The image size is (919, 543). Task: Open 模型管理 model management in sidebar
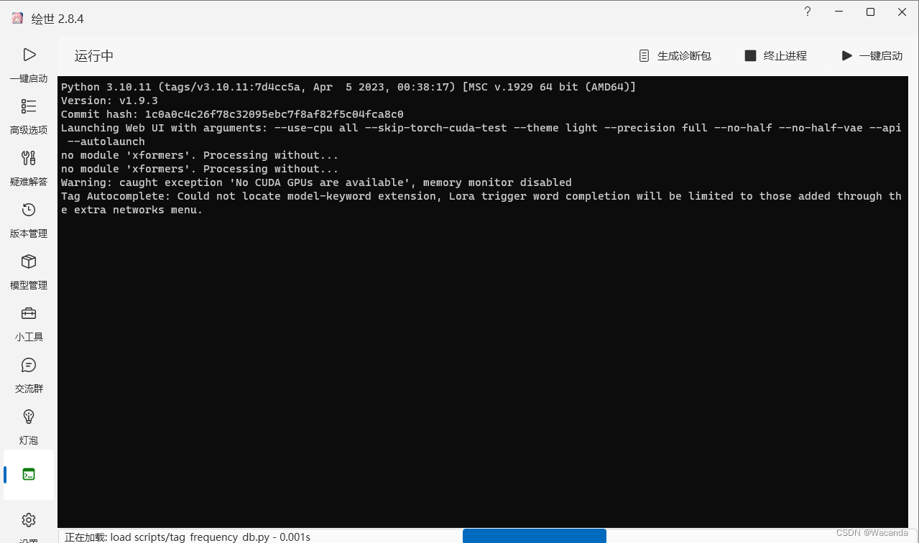pyautogui.click(x=29, y=271)
